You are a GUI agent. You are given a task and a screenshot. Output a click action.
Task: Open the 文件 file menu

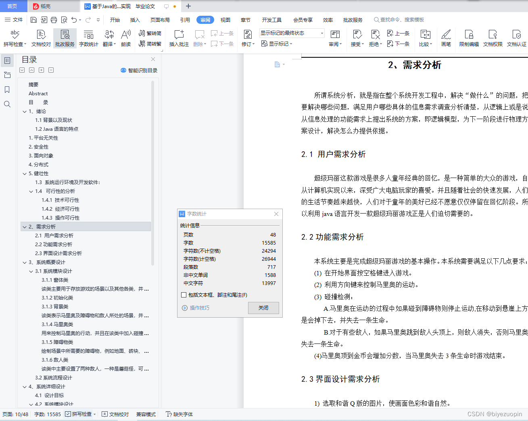pyautogui.click(x=14, y=20)
